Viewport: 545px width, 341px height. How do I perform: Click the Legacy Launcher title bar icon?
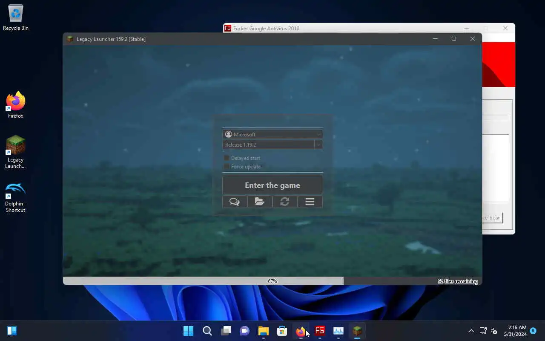coord(70,39)
